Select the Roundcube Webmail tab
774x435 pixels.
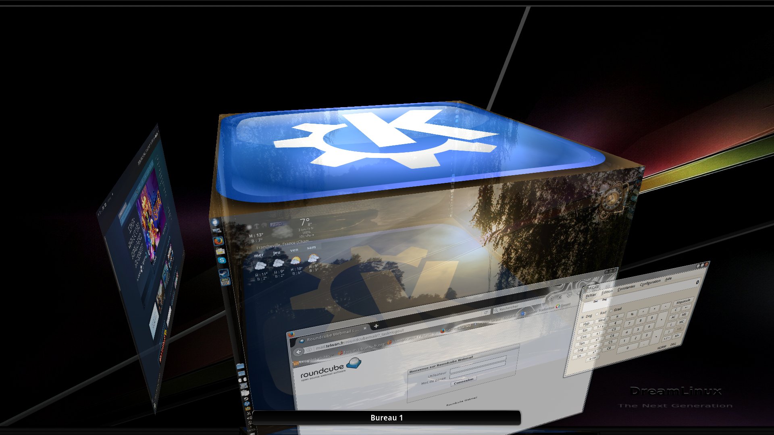tap(331, 336)
